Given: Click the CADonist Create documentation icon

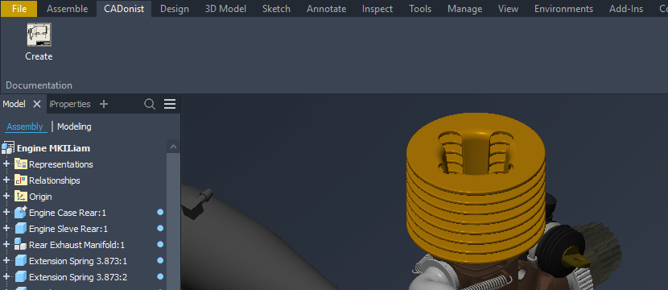Looking at the screenshot, I should [39, 35].
